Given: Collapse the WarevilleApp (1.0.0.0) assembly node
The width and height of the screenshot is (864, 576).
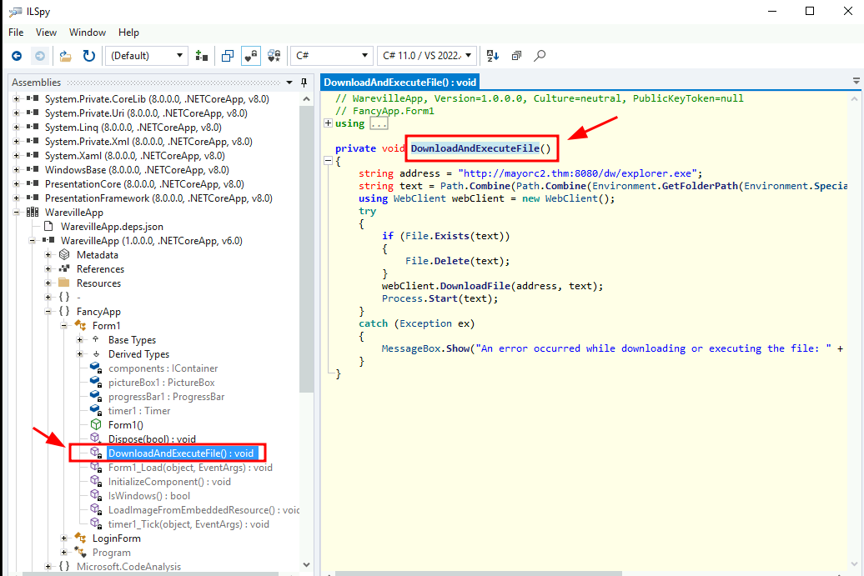Looking at the screenshot, I should [32, 241].
